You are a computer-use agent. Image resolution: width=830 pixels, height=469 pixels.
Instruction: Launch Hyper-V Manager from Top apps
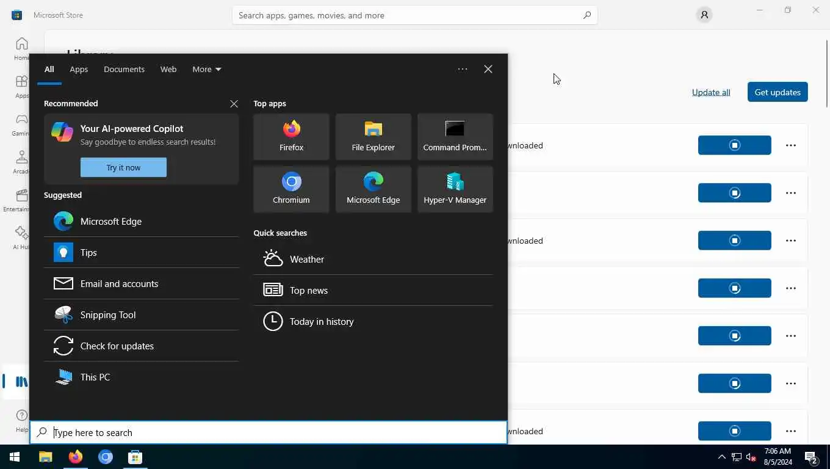point(455,189)
